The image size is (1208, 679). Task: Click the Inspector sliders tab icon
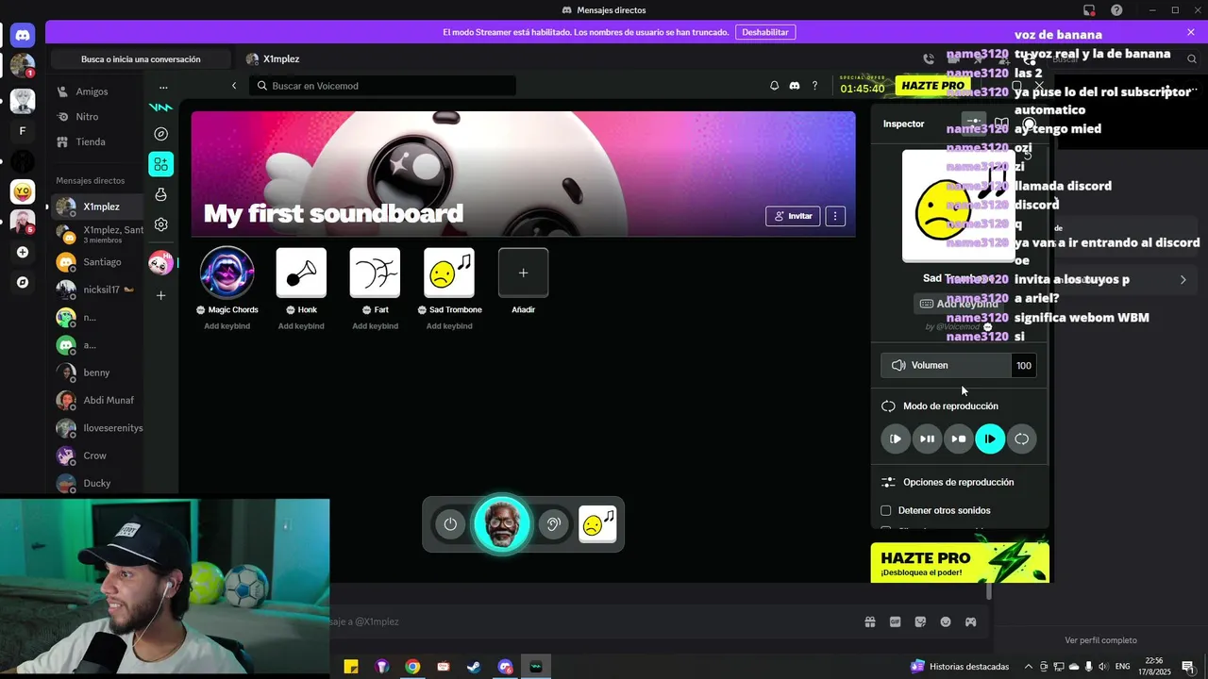point(973,123)
